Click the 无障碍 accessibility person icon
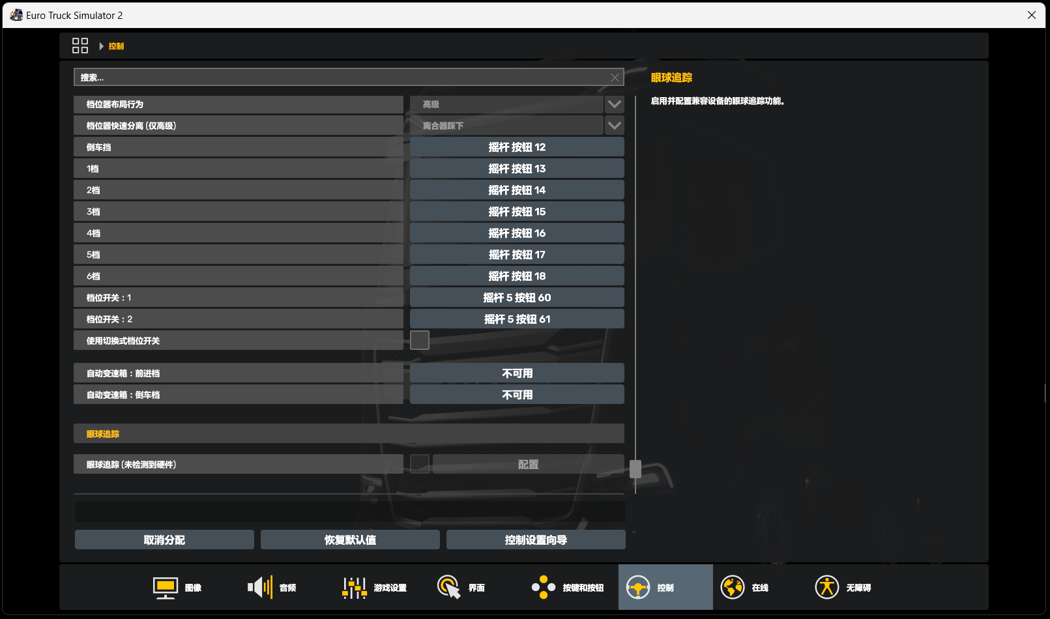 click(x=826, y=587)
